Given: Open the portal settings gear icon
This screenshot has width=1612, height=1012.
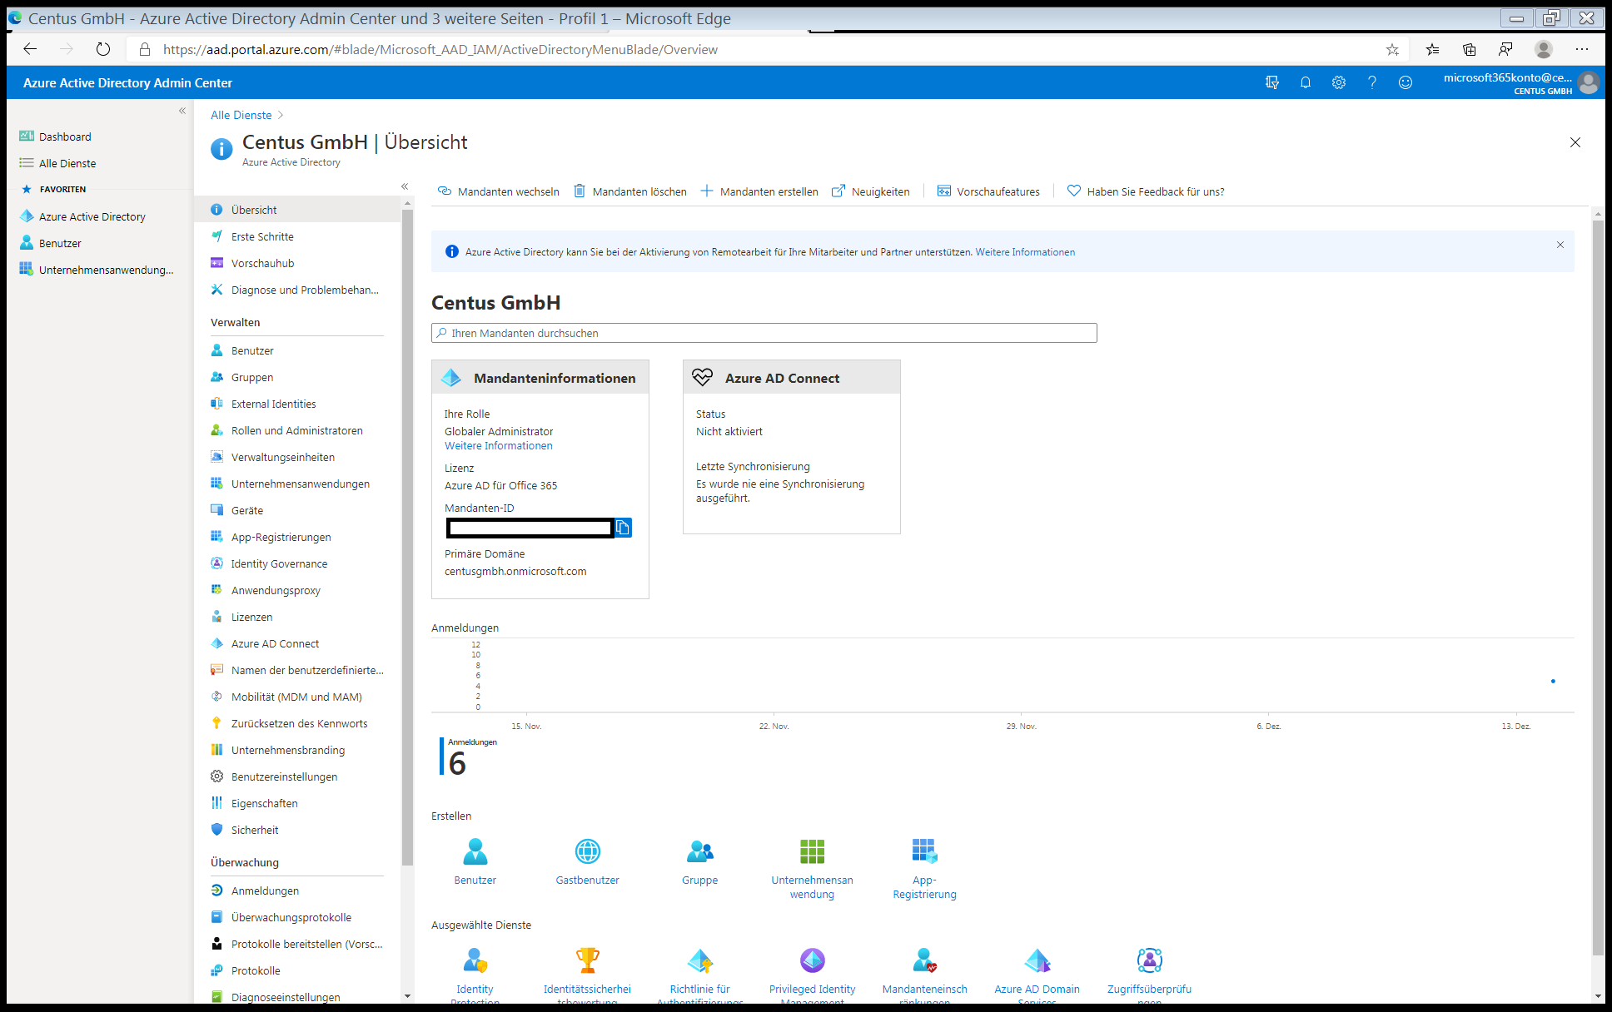Looking at the screenshot, I should coord(1339,82).
